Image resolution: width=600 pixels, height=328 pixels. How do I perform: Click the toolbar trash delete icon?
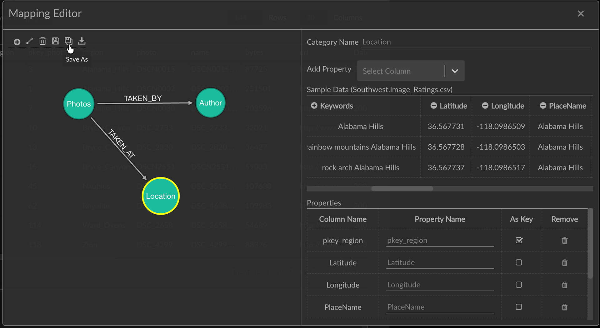pyautogui.click(x=42, y=41)
